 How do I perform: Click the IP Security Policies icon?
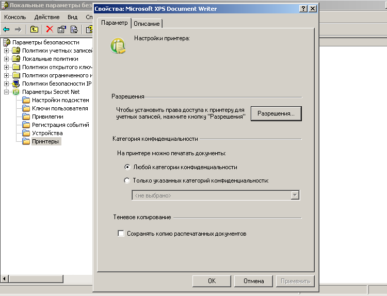(x=16, y=84)
